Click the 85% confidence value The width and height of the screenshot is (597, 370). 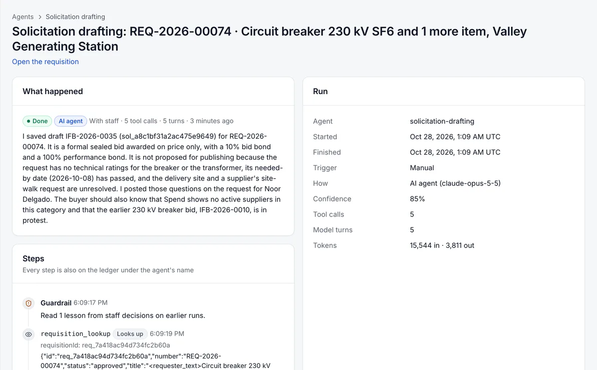click(417, 199)
